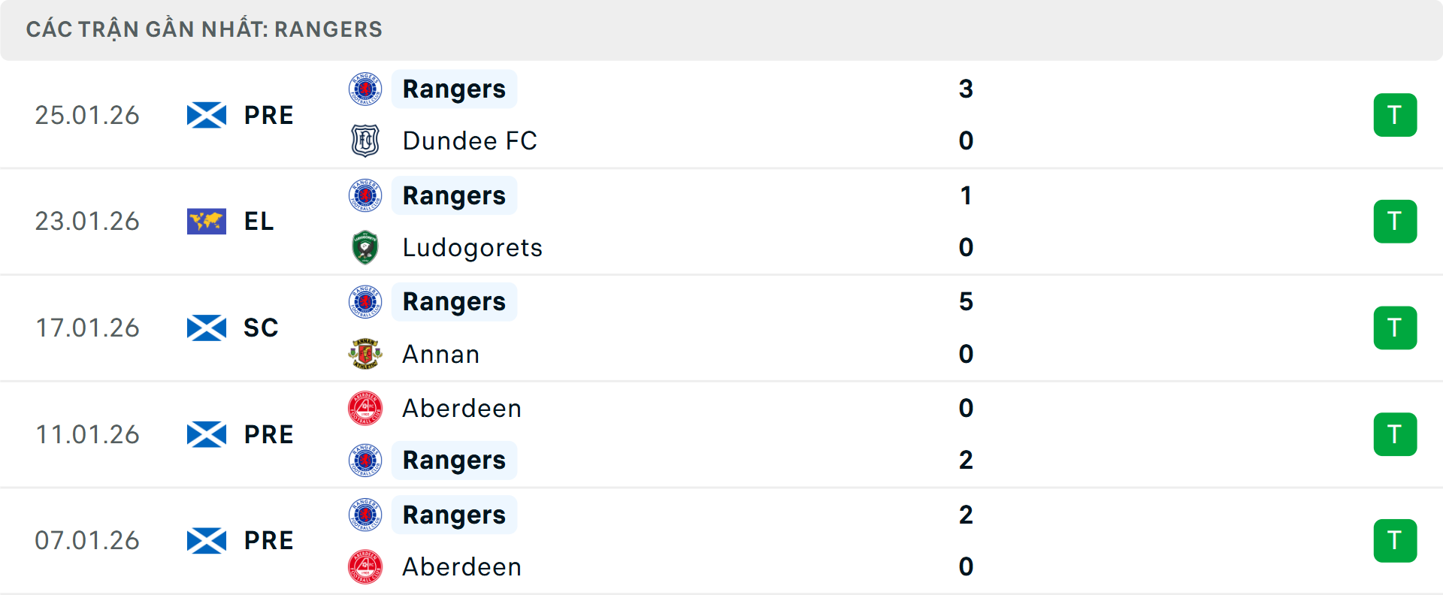Toggle the win marker for the Annan fixture

click(1396, 328)
